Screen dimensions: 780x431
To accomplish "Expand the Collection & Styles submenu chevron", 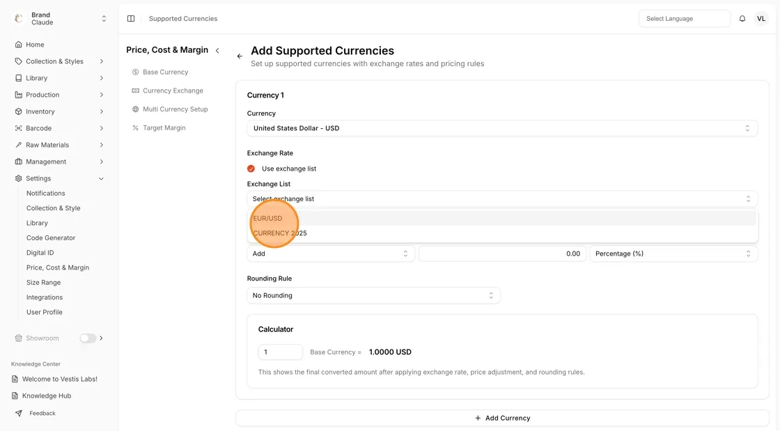I will [x=102, y=62].
